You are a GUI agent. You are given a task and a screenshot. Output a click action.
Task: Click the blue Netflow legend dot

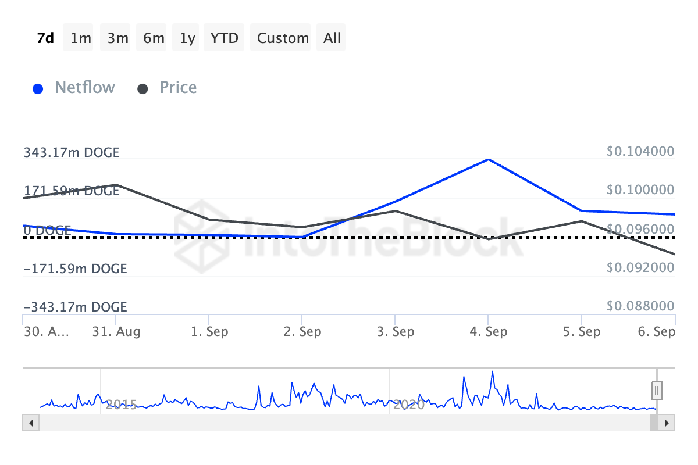pyautogui.click(x=38, y=89)
